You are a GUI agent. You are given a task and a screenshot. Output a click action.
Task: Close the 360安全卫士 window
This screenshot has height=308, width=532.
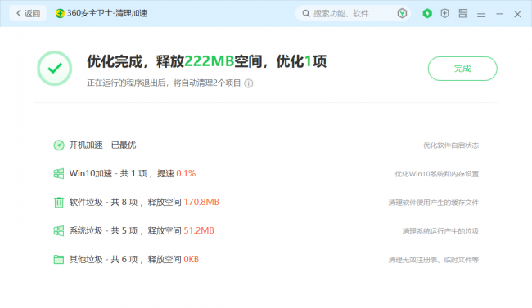pos(517,14)
